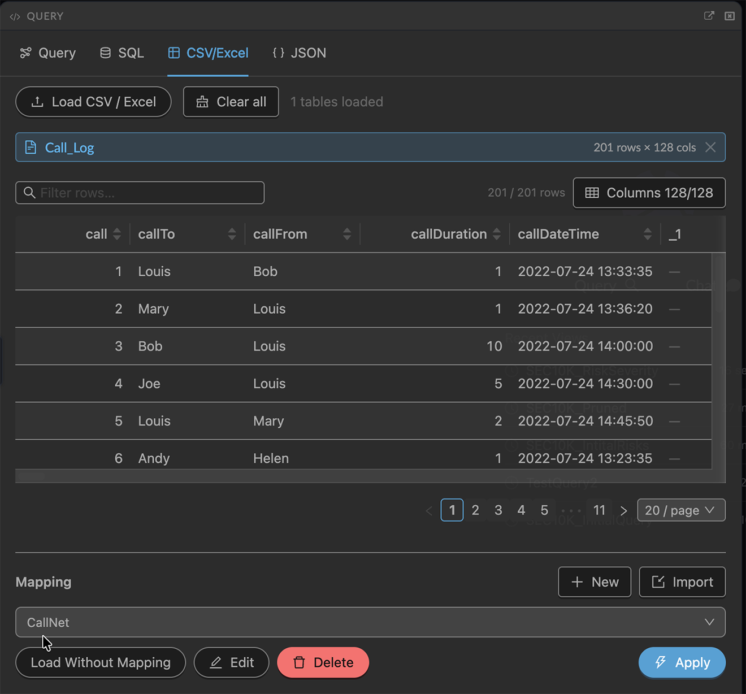The height and width of the screenshot is (694, 746).
Task: Click the Clear all button
Action: coord(231,102)
